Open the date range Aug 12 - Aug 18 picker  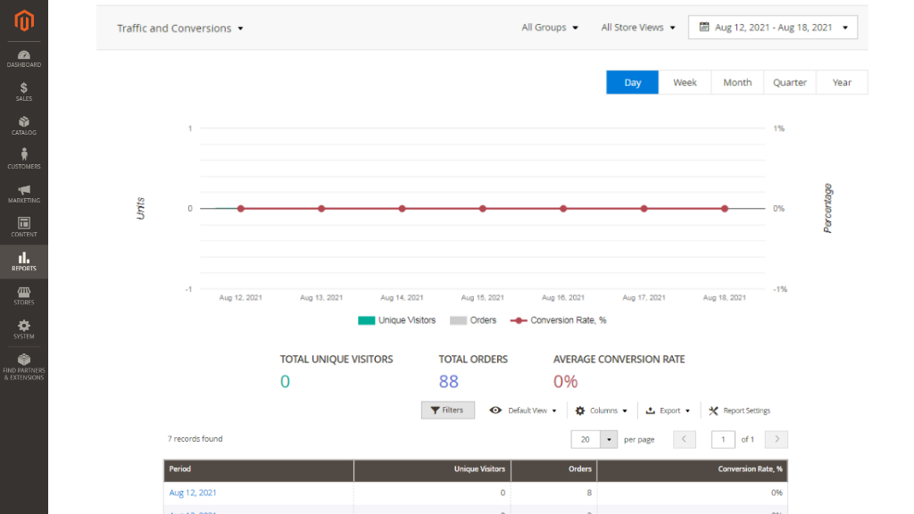tap(773, 28)
